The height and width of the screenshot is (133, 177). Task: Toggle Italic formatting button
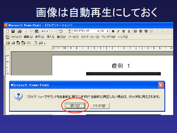click(118, 31)
